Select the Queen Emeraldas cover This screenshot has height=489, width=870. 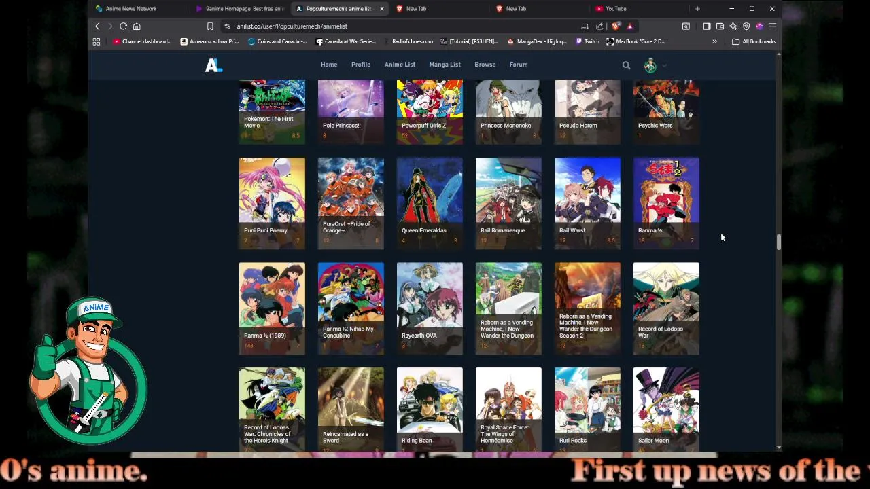(x=430, y=203)
